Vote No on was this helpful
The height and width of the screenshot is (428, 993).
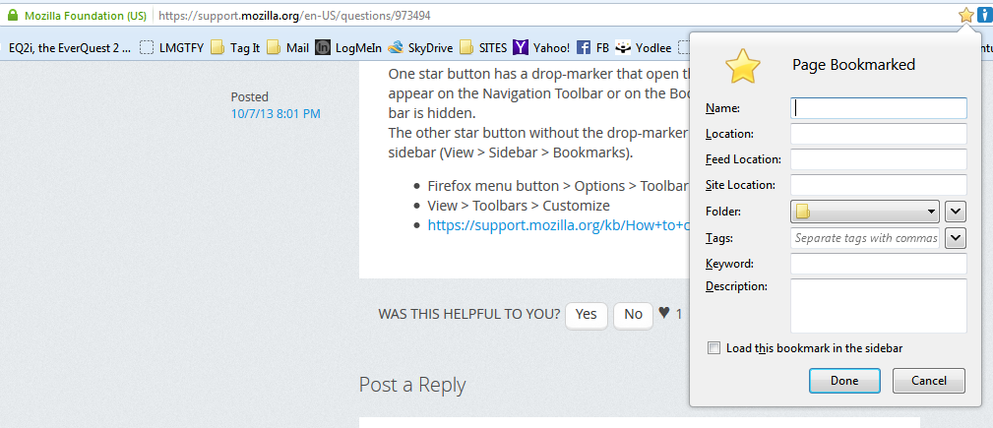[x=633, y=314]
